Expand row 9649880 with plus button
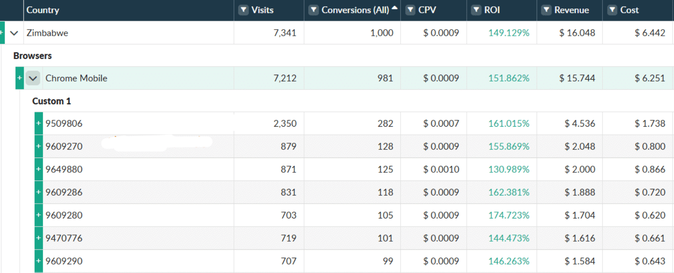Viewport: 674px width, 273px height. click(x=39, y=169)
